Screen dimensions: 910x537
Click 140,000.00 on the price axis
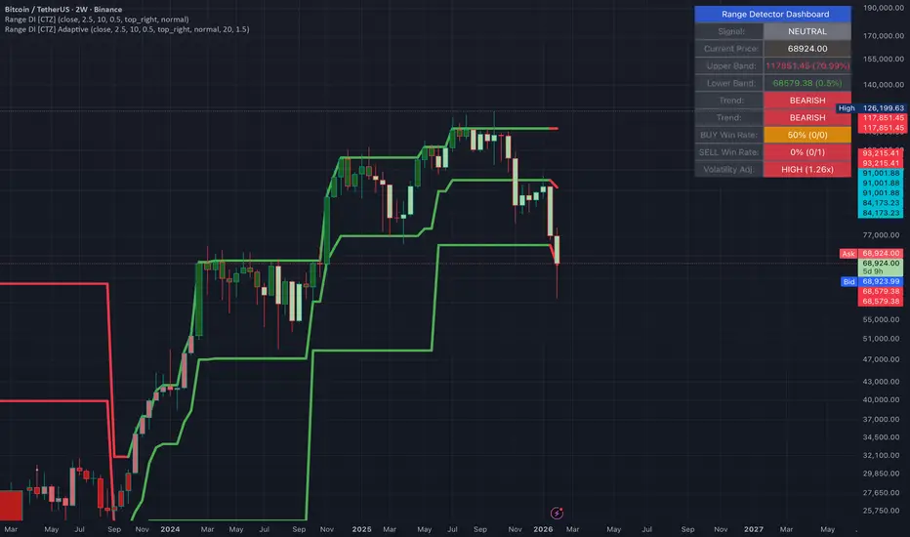tap(884, 85)
